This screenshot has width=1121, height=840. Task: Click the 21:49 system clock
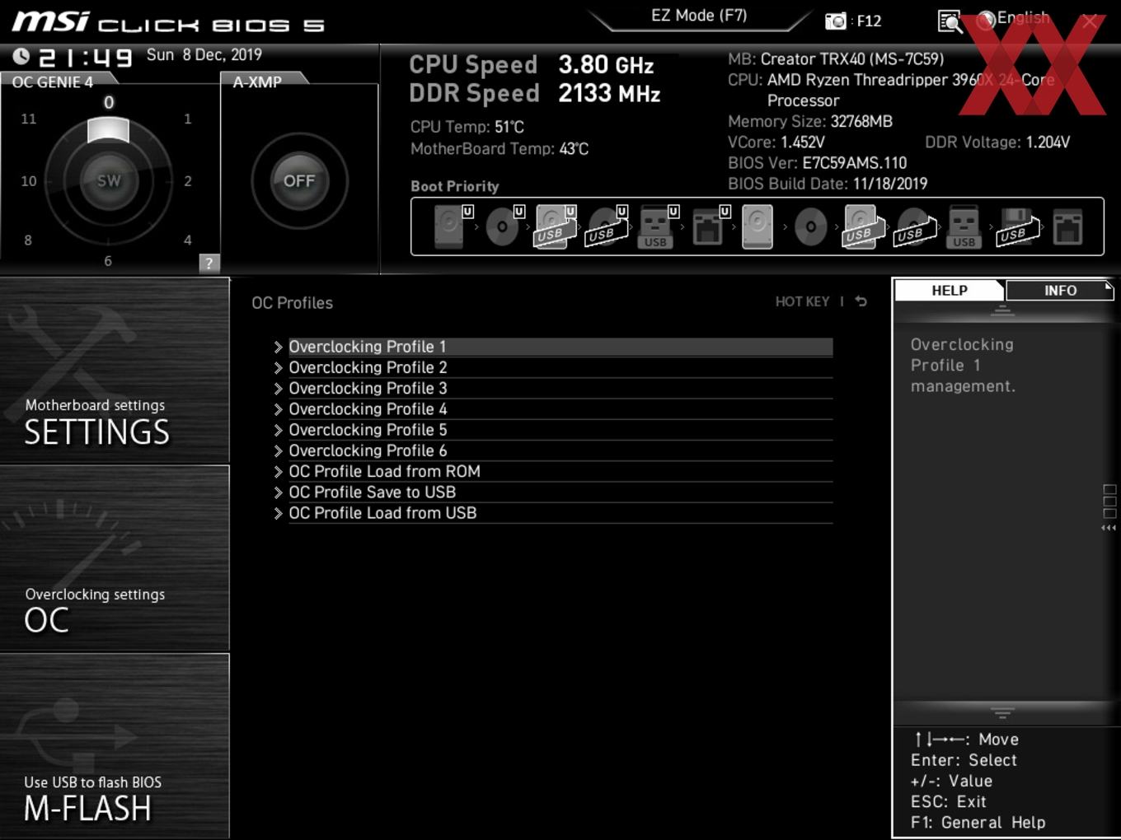[x=85, y=57]
